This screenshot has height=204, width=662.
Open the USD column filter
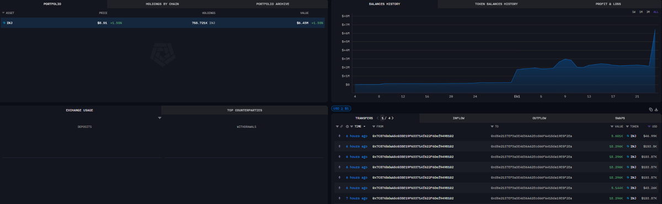(x=649, y=126)
